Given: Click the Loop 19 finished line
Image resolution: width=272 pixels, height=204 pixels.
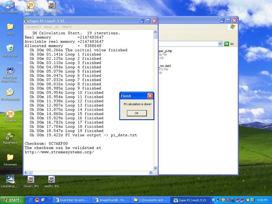Looking at the screenshot, I should click(x=66, y=131).
